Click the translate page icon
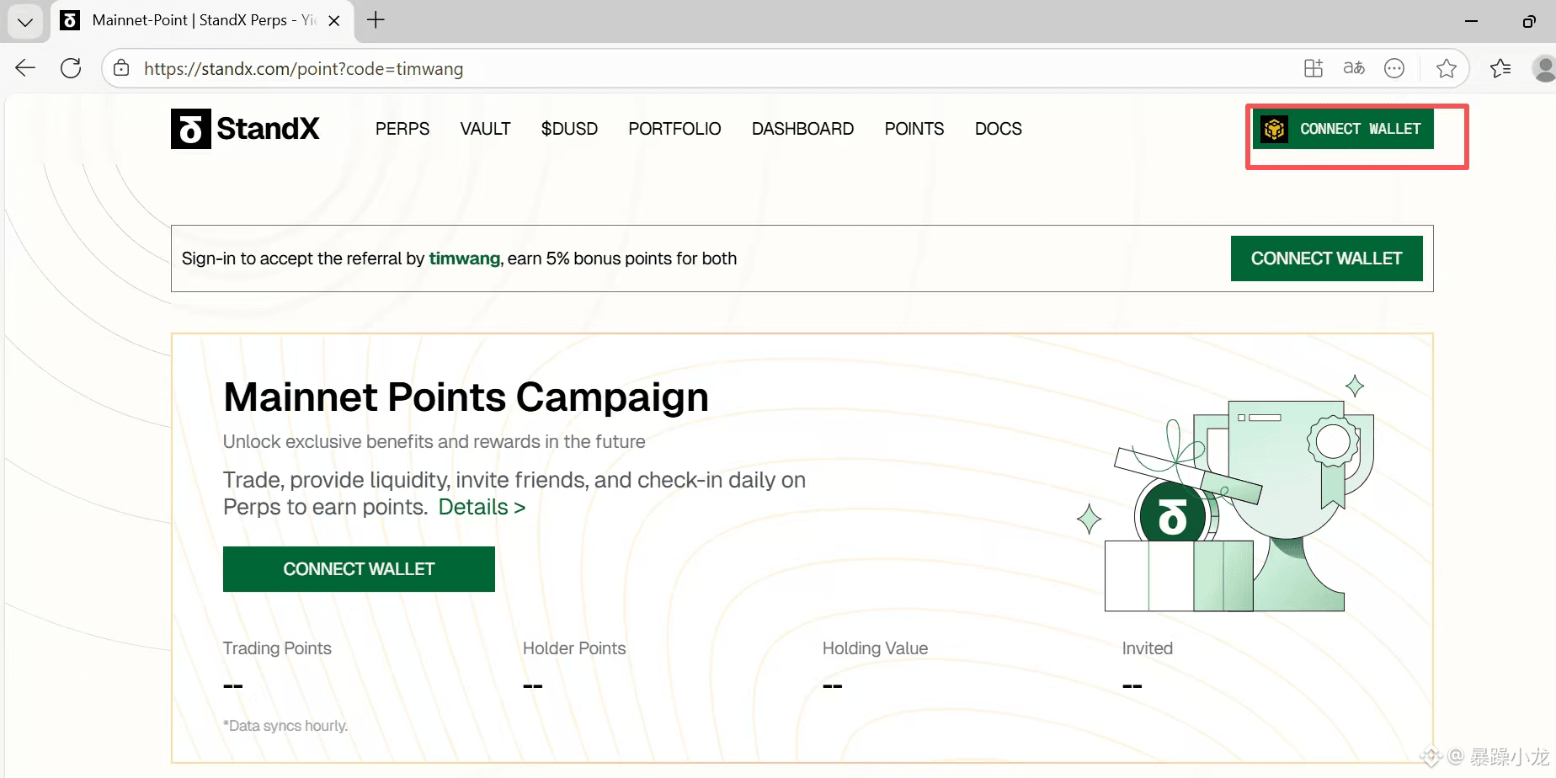 pyautogui.click(x=1353, y=68)
